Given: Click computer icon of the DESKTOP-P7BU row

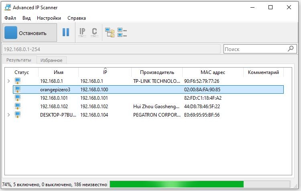Looking at the screenshot, I should point(18,115).
